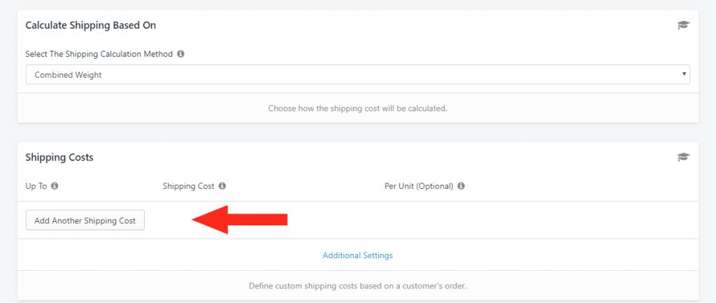Click the Calculate Shipping Based On heading
This screenshot has width=716, height=303.
90,26
